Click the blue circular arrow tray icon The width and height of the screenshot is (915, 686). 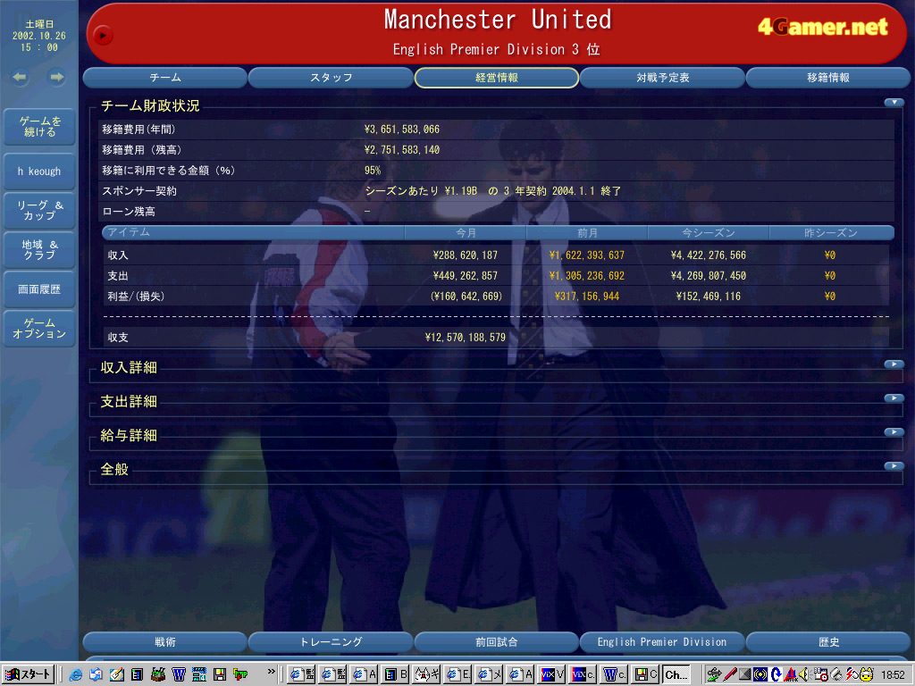[776, 675]
